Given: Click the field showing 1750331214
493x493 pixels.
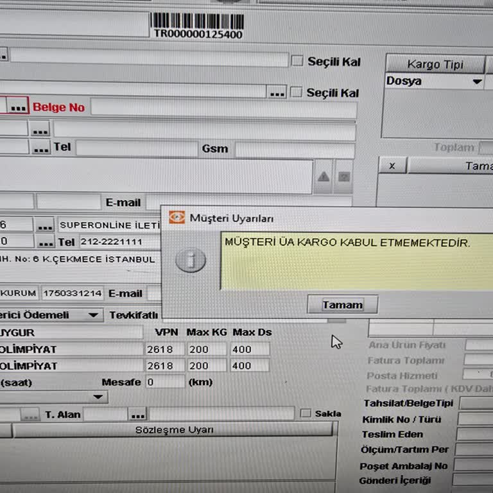Looking at the screenshot, I should [73, 293].
